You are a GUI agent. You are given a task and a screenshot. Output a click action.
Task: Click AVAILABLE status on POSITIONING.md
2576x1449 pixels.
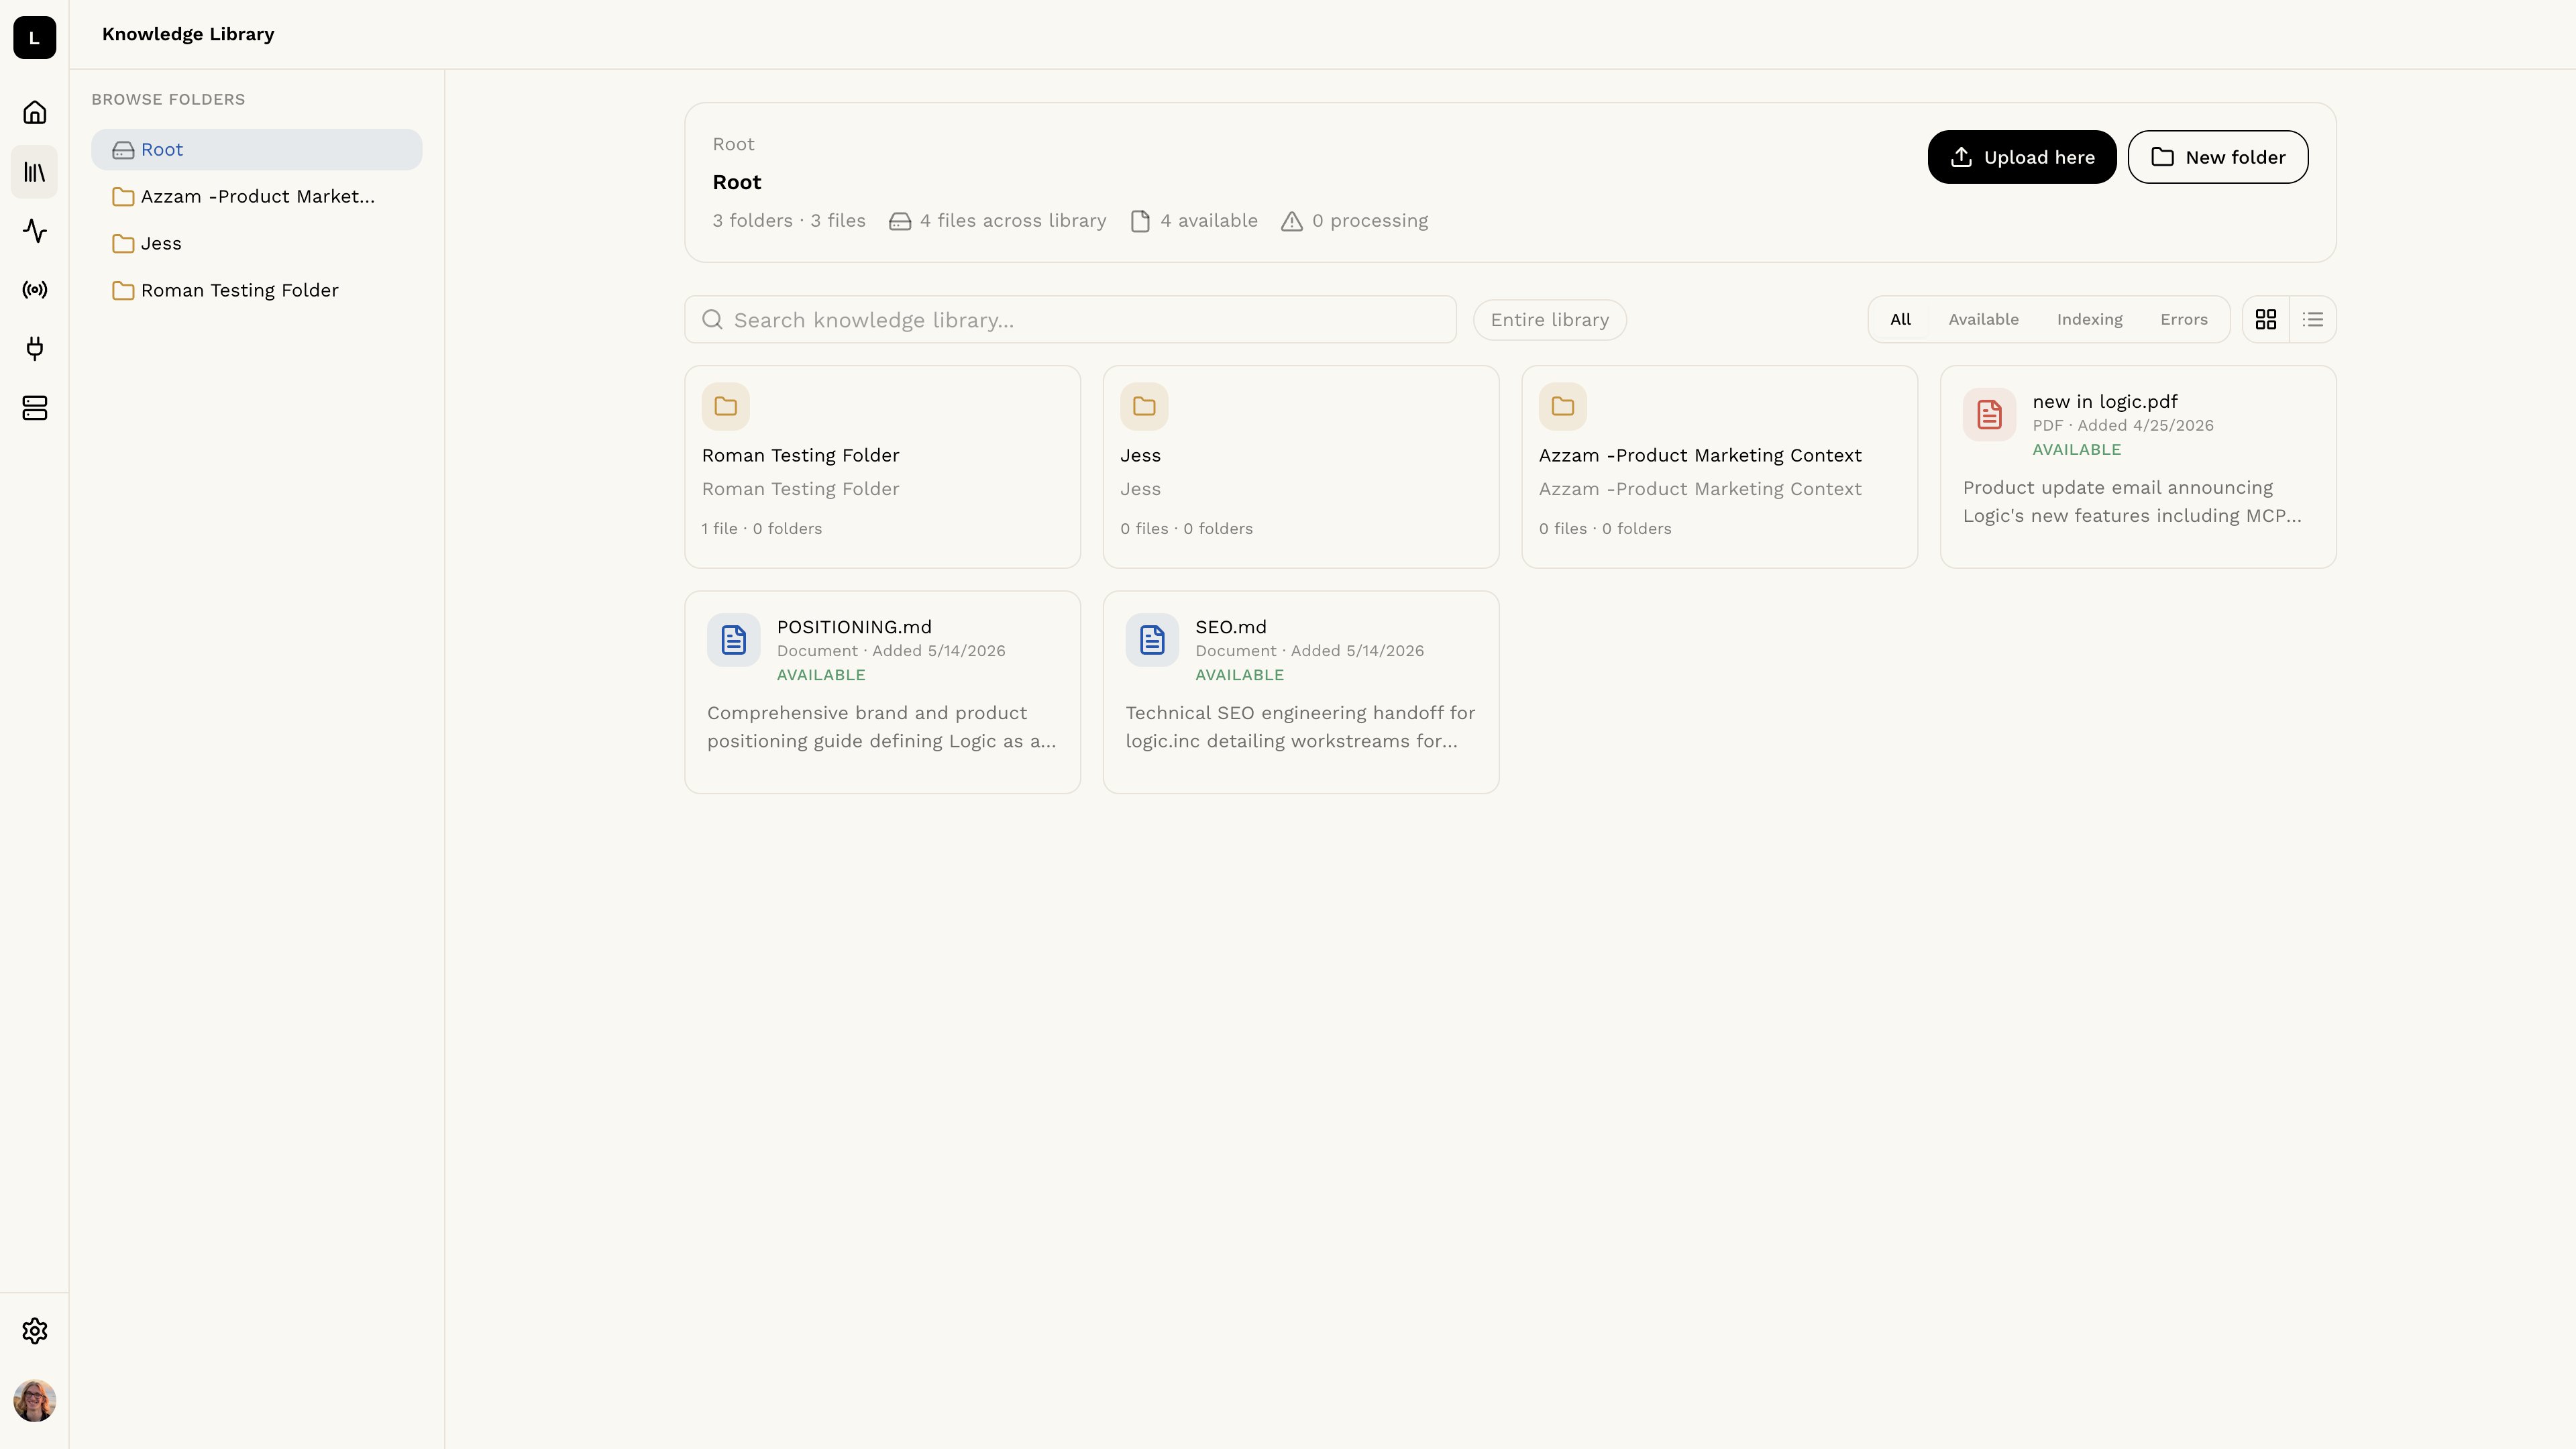821,675
